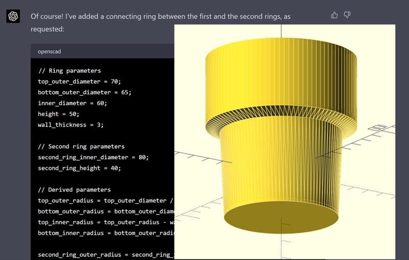Viewport: 409px width, 260px height.
Task: Click the second_ring_outer_radius code line
Action: click(105, 254)
